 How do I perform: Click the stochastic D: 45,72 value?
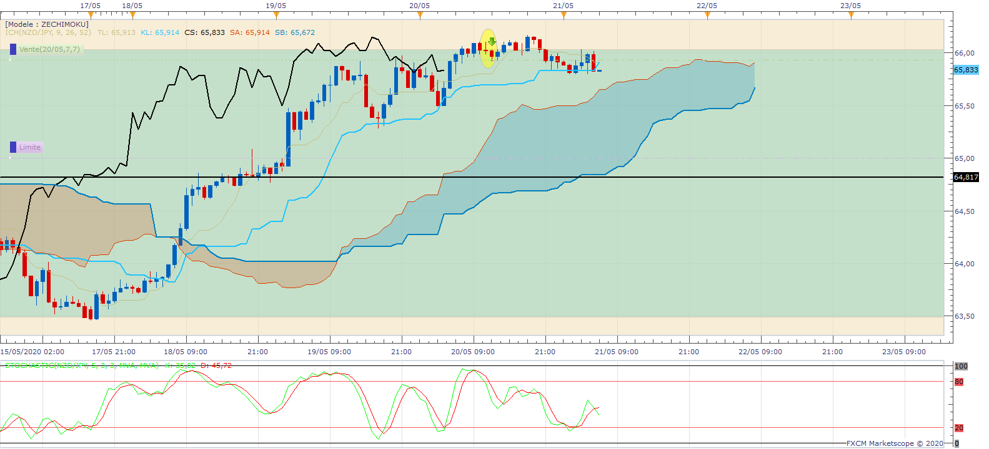(x=216, y=365)
